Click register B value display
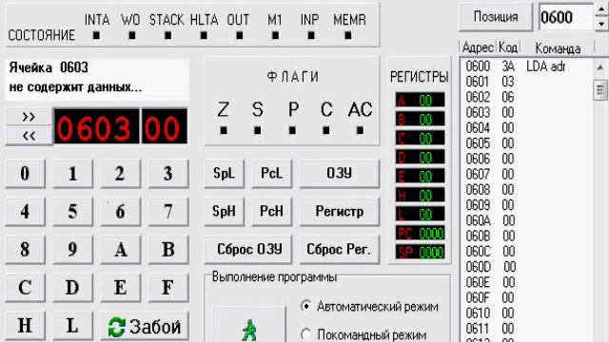 click(x=421, y=120)
